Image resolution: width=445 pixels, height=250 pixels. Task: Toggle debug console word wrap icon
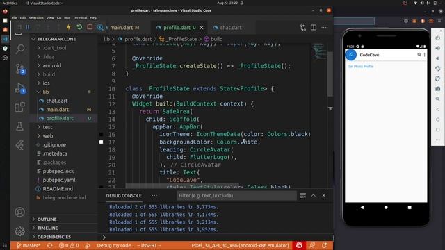pyautogui.click(x=303, y=196)
